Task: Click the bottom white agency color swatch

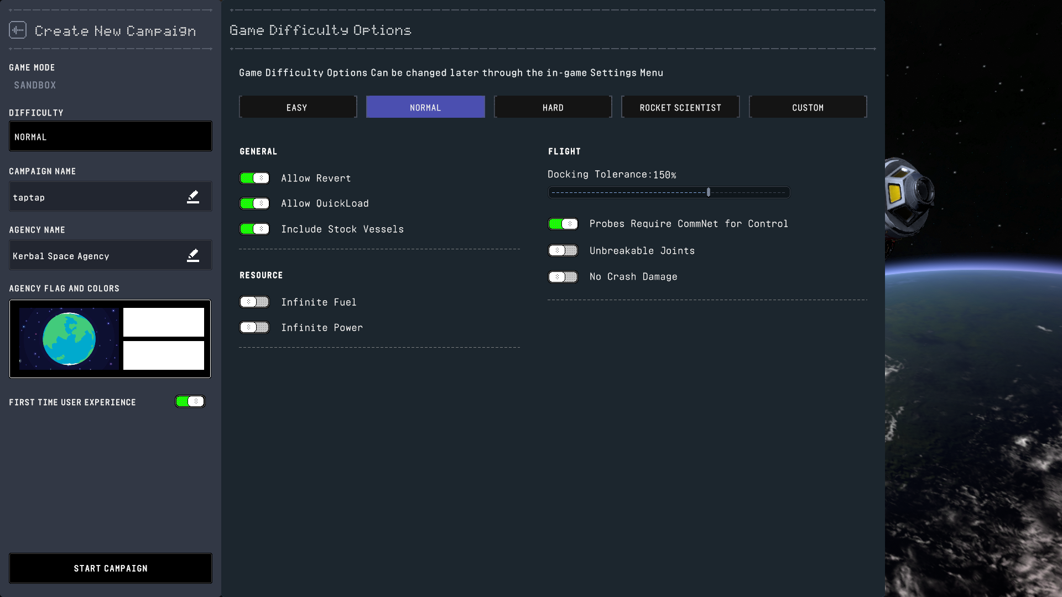Action: point(163,355)
